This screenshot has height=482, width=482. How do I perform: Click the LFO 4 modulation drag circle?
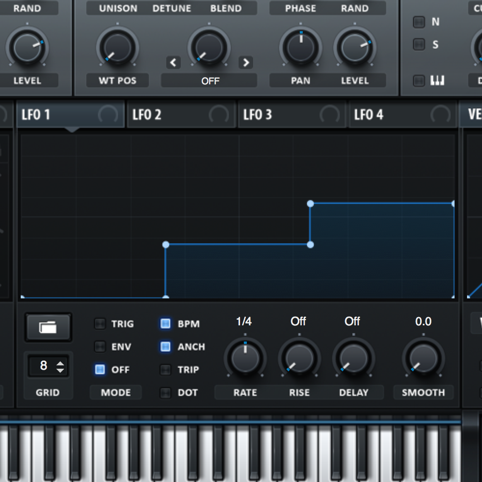(441, 115)
